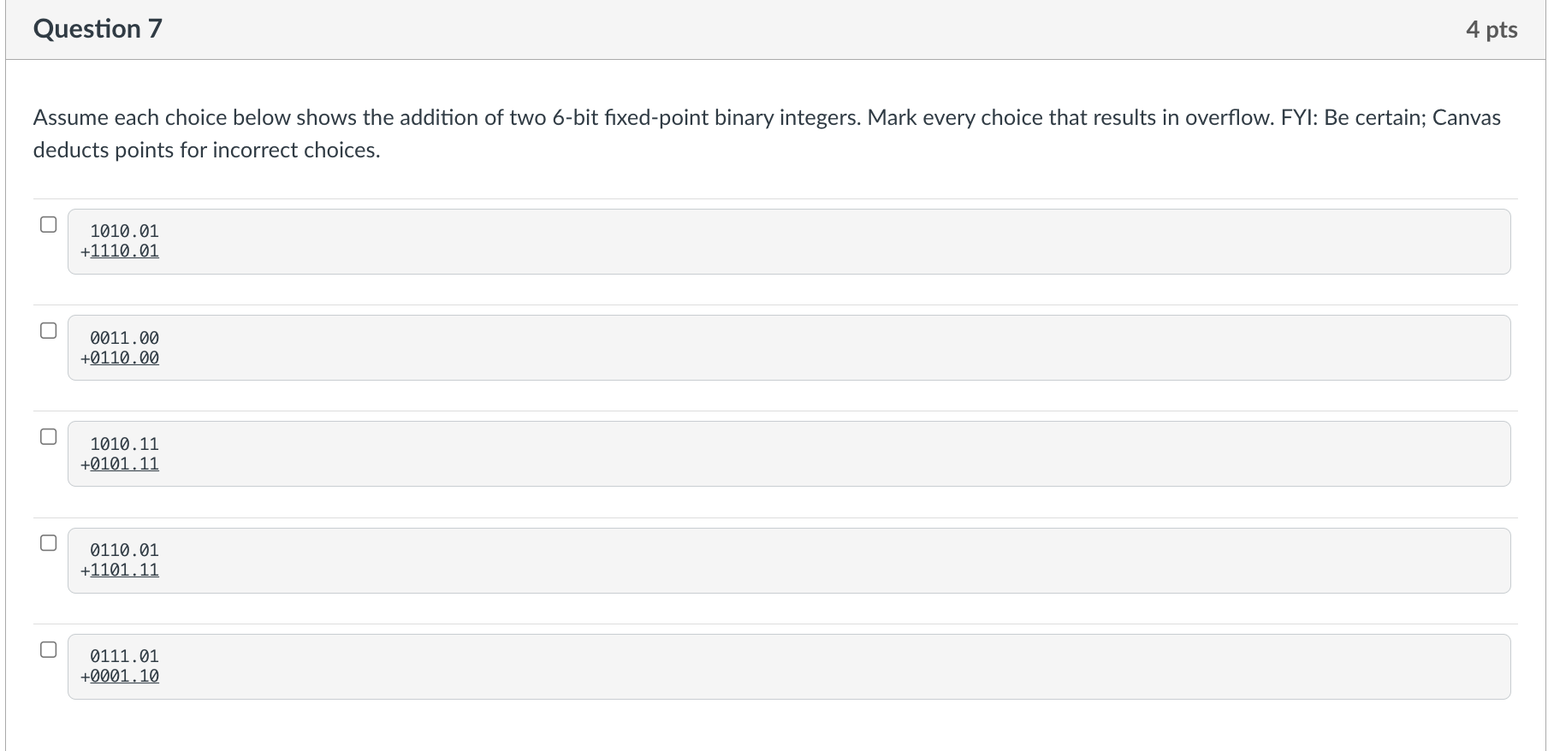
Task: Click the underlined 0001.10 operand
Action: point(127,676)
